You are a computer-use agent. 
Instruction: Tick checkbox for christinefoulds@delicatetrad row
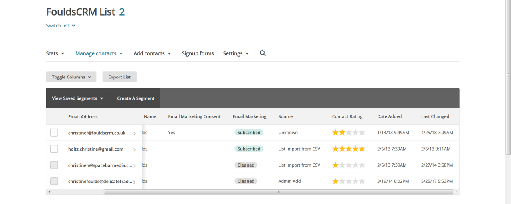54,181
